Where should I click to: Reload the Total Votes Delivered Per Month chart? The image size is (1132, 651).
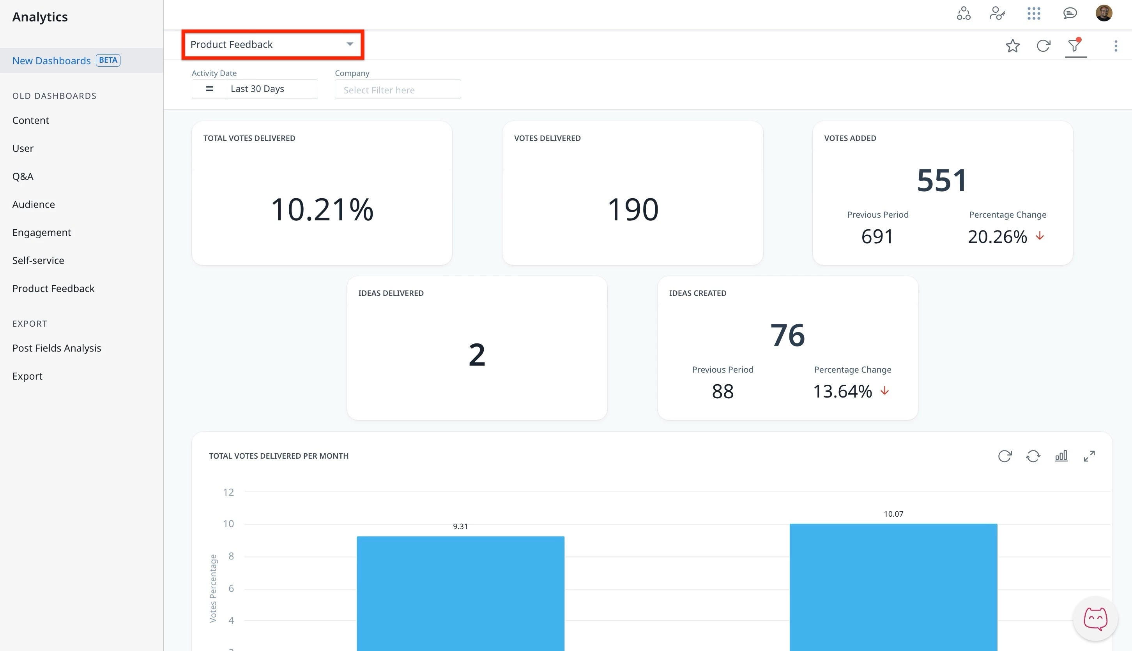tap(1005, 456)
